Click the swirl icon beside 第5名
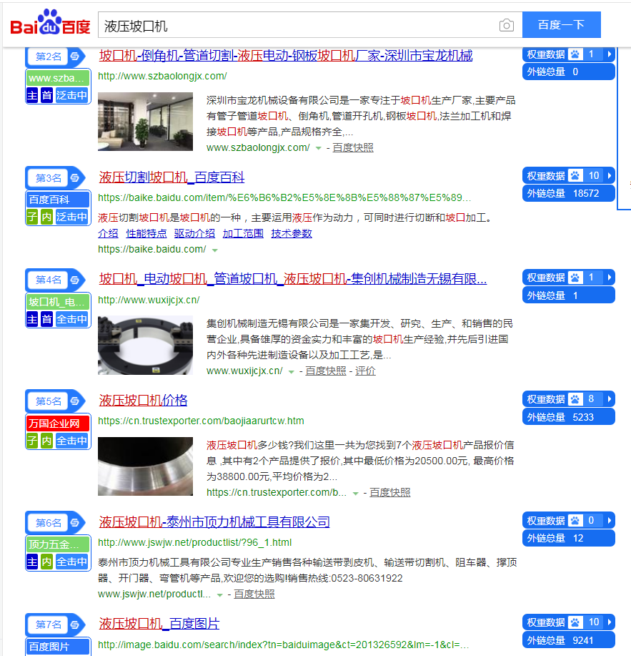 coord(75,401)
